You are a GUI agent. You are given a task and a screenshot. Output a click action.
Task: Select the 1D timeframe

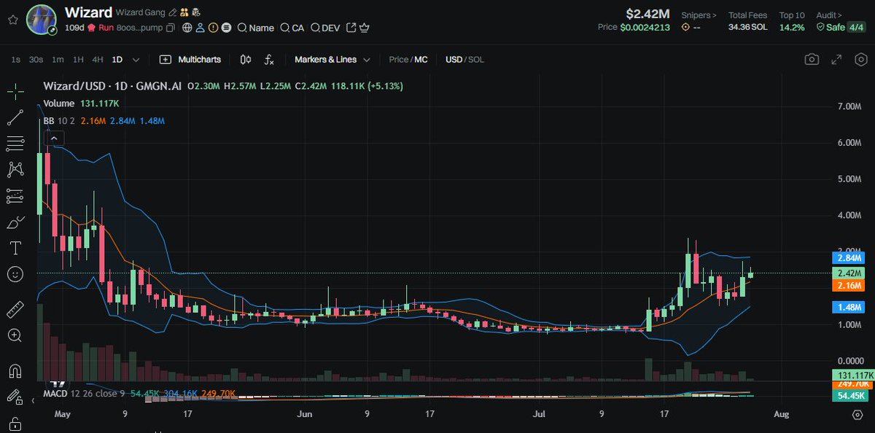[x=117, y=60]
